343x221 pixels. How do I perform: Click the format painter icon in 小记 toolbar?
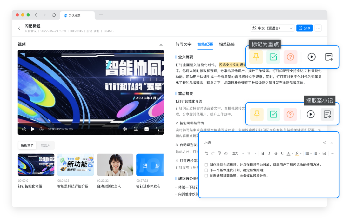point(219,153)
